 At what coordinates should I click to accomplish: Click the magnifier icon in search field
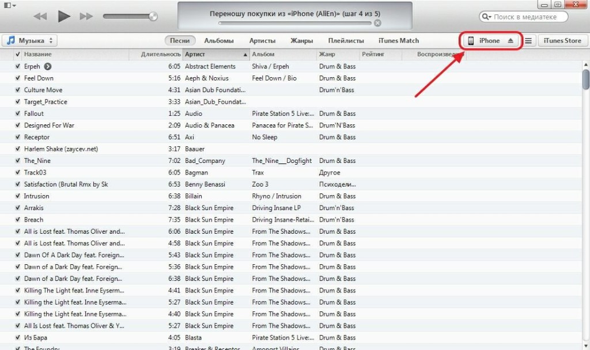pos(486,17)
